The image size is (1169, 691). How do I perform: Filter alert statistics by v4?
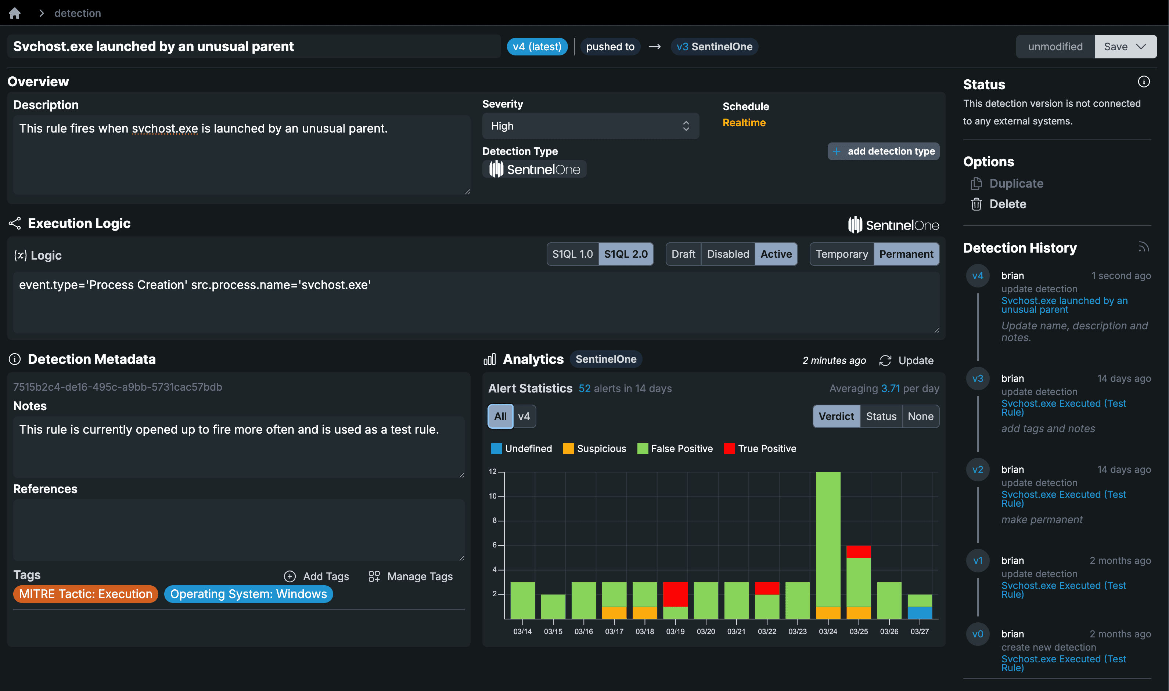[524, 416]
